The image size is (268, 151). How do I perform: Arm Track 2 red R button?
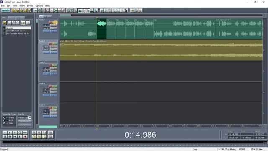pyautogui.click(x=50, y=44)
